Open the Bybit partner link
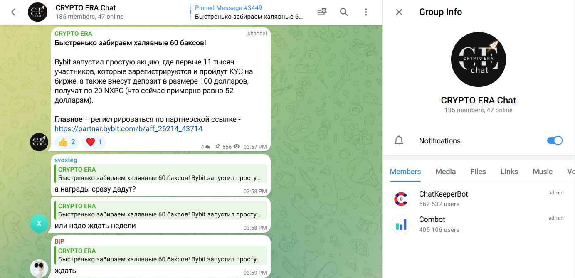The image size is (575, 278). tap(128, 129)
